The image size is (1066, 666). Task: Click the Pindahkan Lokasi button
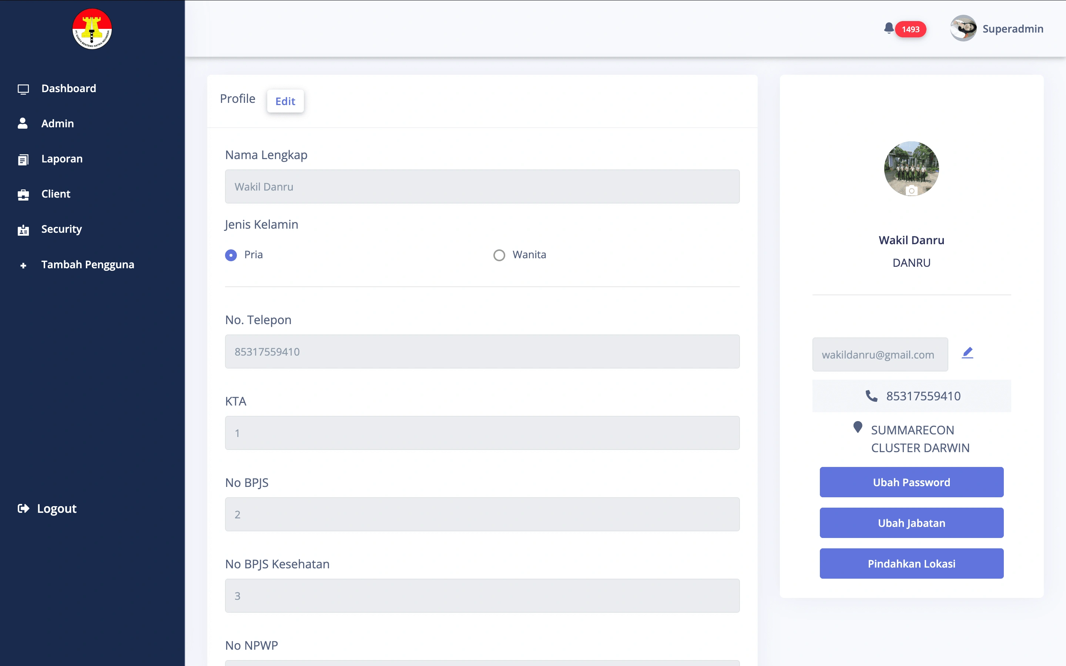(911, 563)
